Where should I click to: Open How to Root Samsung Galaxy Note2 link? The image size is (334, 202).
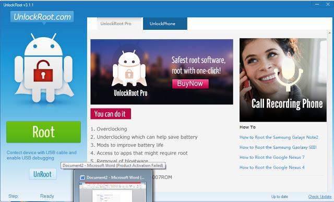[x=279, y=137]
